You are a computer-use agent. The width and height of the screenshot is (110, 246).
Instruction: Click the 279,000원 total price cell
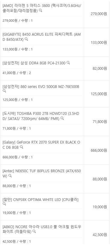coord(99,14)
